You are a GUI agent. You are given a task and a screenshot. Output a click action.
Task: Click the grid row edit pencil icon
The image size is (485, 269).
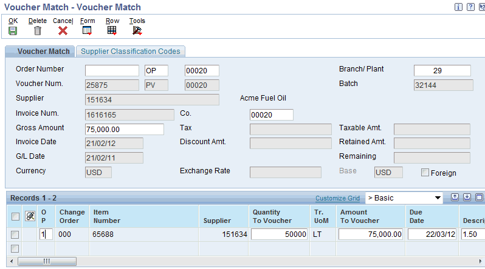30,216
